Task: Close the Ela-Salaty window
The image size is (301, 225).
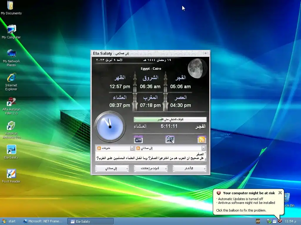Action: (x=205, y=53)
